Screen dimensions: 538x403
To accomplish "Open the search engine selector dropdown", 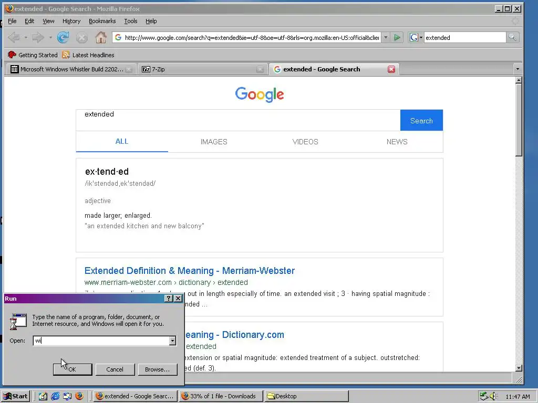I will (x=416, y=37).
